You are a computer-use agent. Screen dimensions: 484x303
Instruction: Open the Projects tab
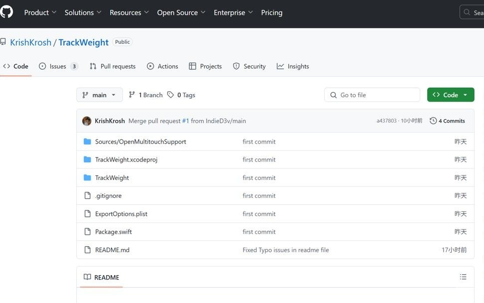pyautogui.click(x=205, y=66)
